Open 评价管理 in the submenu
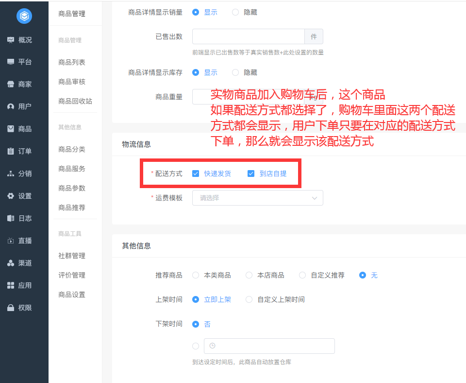This screenshot has height=383, width=466. (72, 275)
